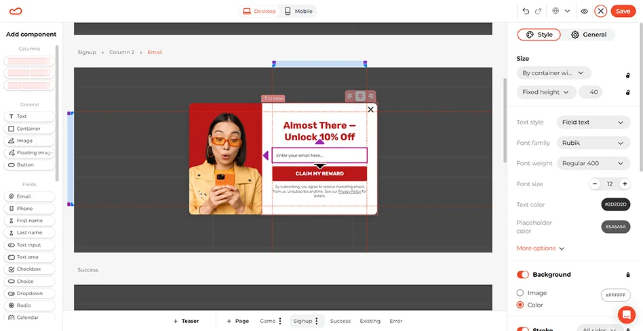Click the redo arrow icon

[538, 11]
